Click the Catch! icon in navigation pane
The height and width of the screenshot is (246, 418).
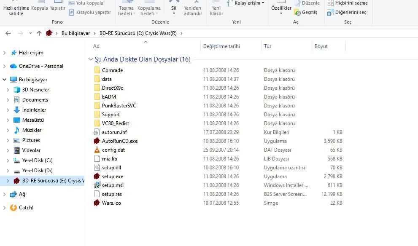point(13,207)
